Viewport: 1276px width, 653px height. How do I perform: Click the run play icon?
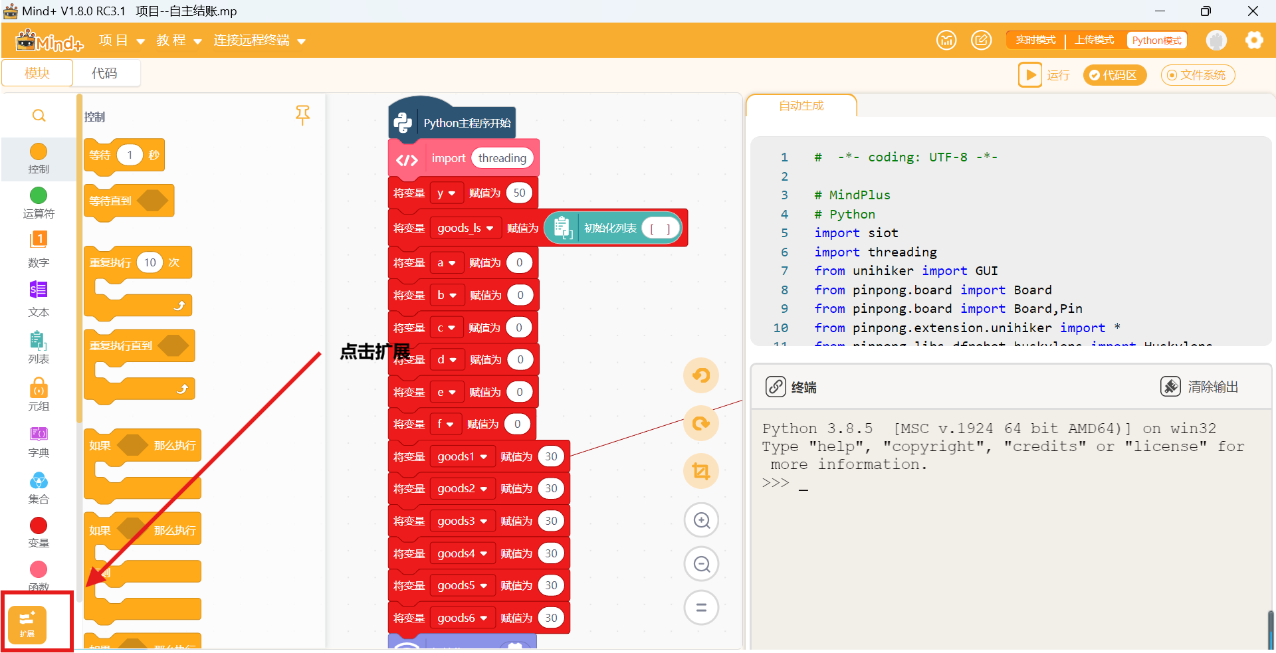1030,74
